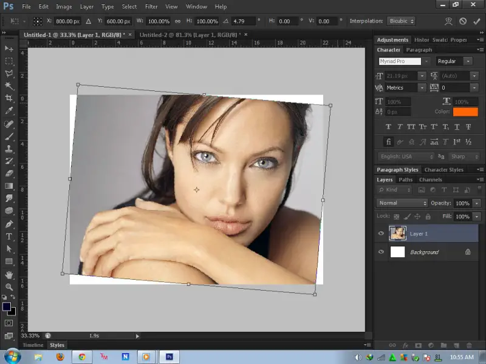486x364 pixels.
Task: Hide the Background layer eye icon
Action: [382, 252]
